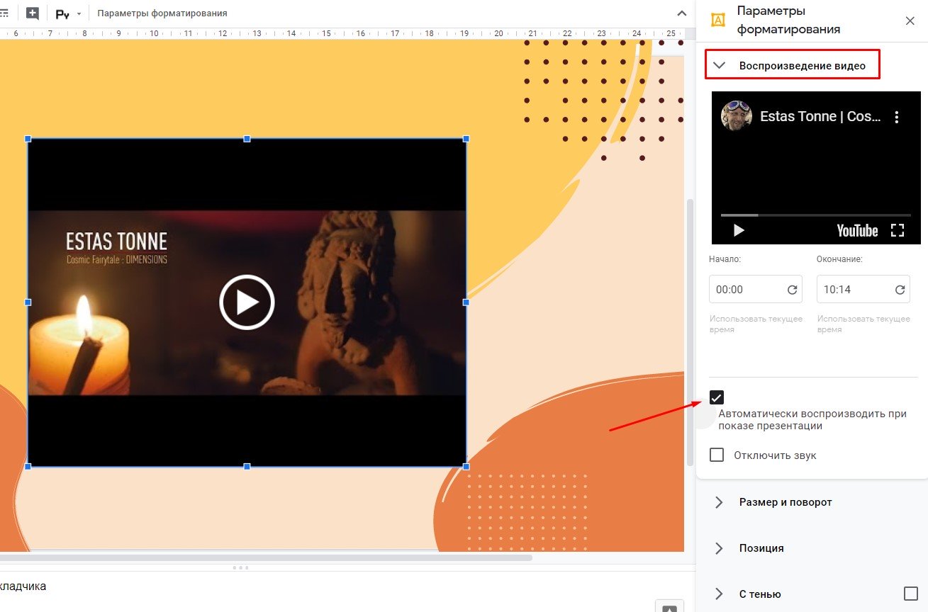Click the YouTube logo in the preview
Viewport: 928px width, 612px height.
(x=857, y=231)
